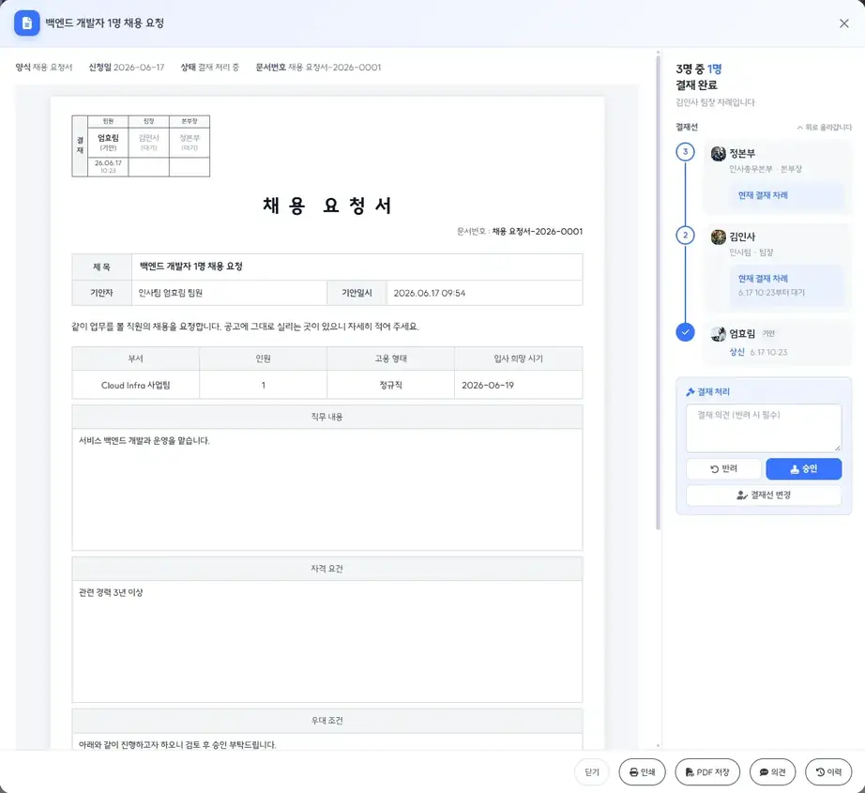Click the gavel icon beside 결재 처리

pyautogui.click(x=690, y=392)
